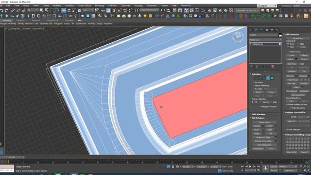311x175 pixels.
Task: Play animation in timeline controls
Action: (x=250, y=166)
